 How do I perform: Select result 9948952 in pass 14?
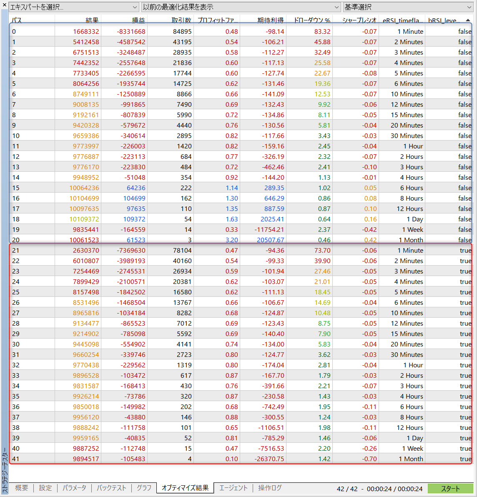tap(86, 177)
